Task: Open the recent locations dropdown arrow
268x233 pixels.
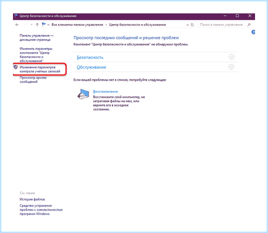Action: tap(31, 25)
